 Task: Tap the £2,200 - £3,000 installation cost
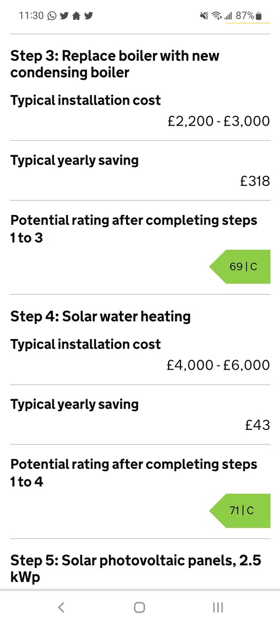(x=219, y=121)
